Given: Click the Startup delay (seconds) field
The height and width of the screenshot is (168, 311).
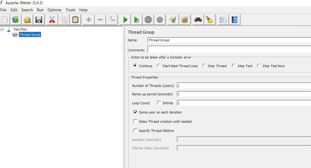Looking at the screenshot, I should (x=244, y=148).
